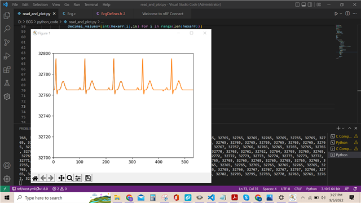Viewport: 361px width, 203px height.
Task: Select the Pan axes tool in Figure 1
Action: [x=61, y=178]
